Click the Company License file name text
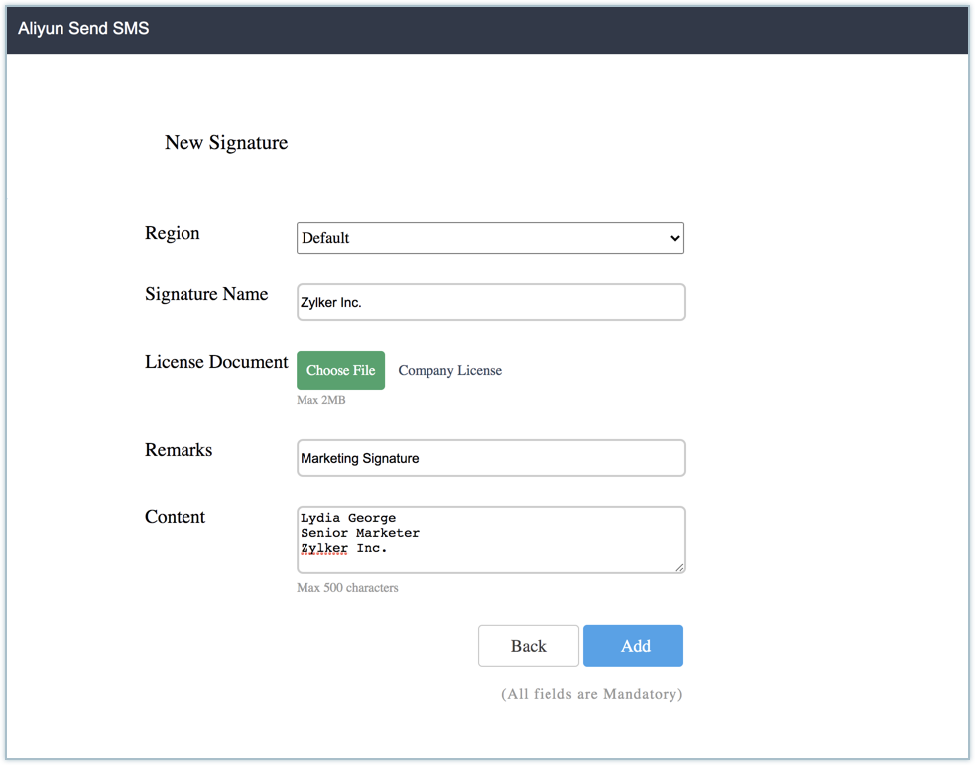Viewport: 975px width, 765px height. (x=449, y=371)
